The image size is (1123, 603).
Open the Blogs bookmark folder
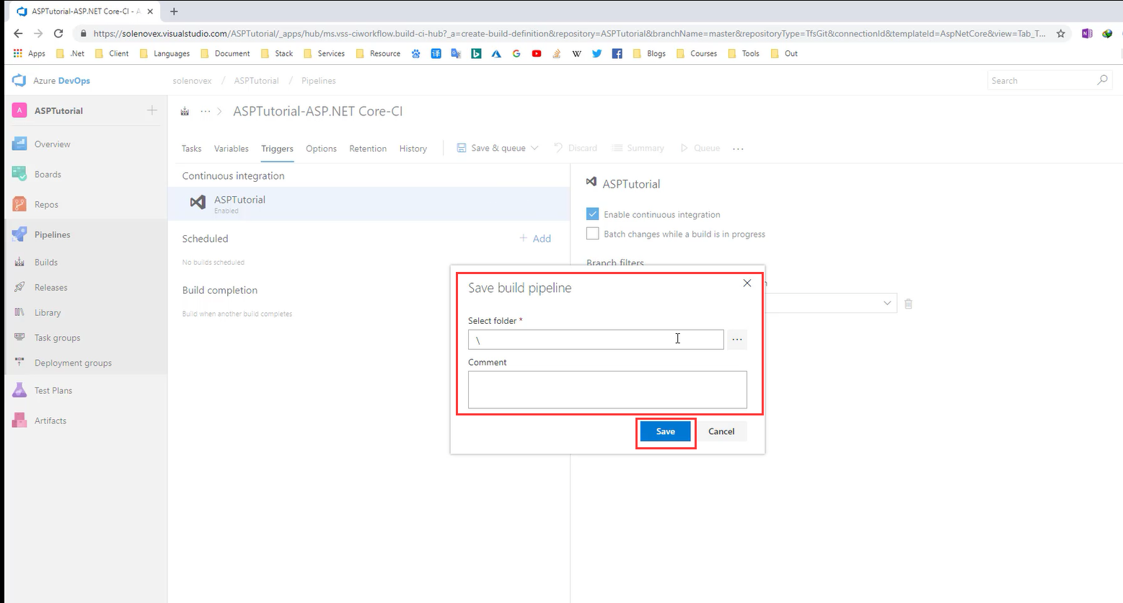(x=649, y=53)
